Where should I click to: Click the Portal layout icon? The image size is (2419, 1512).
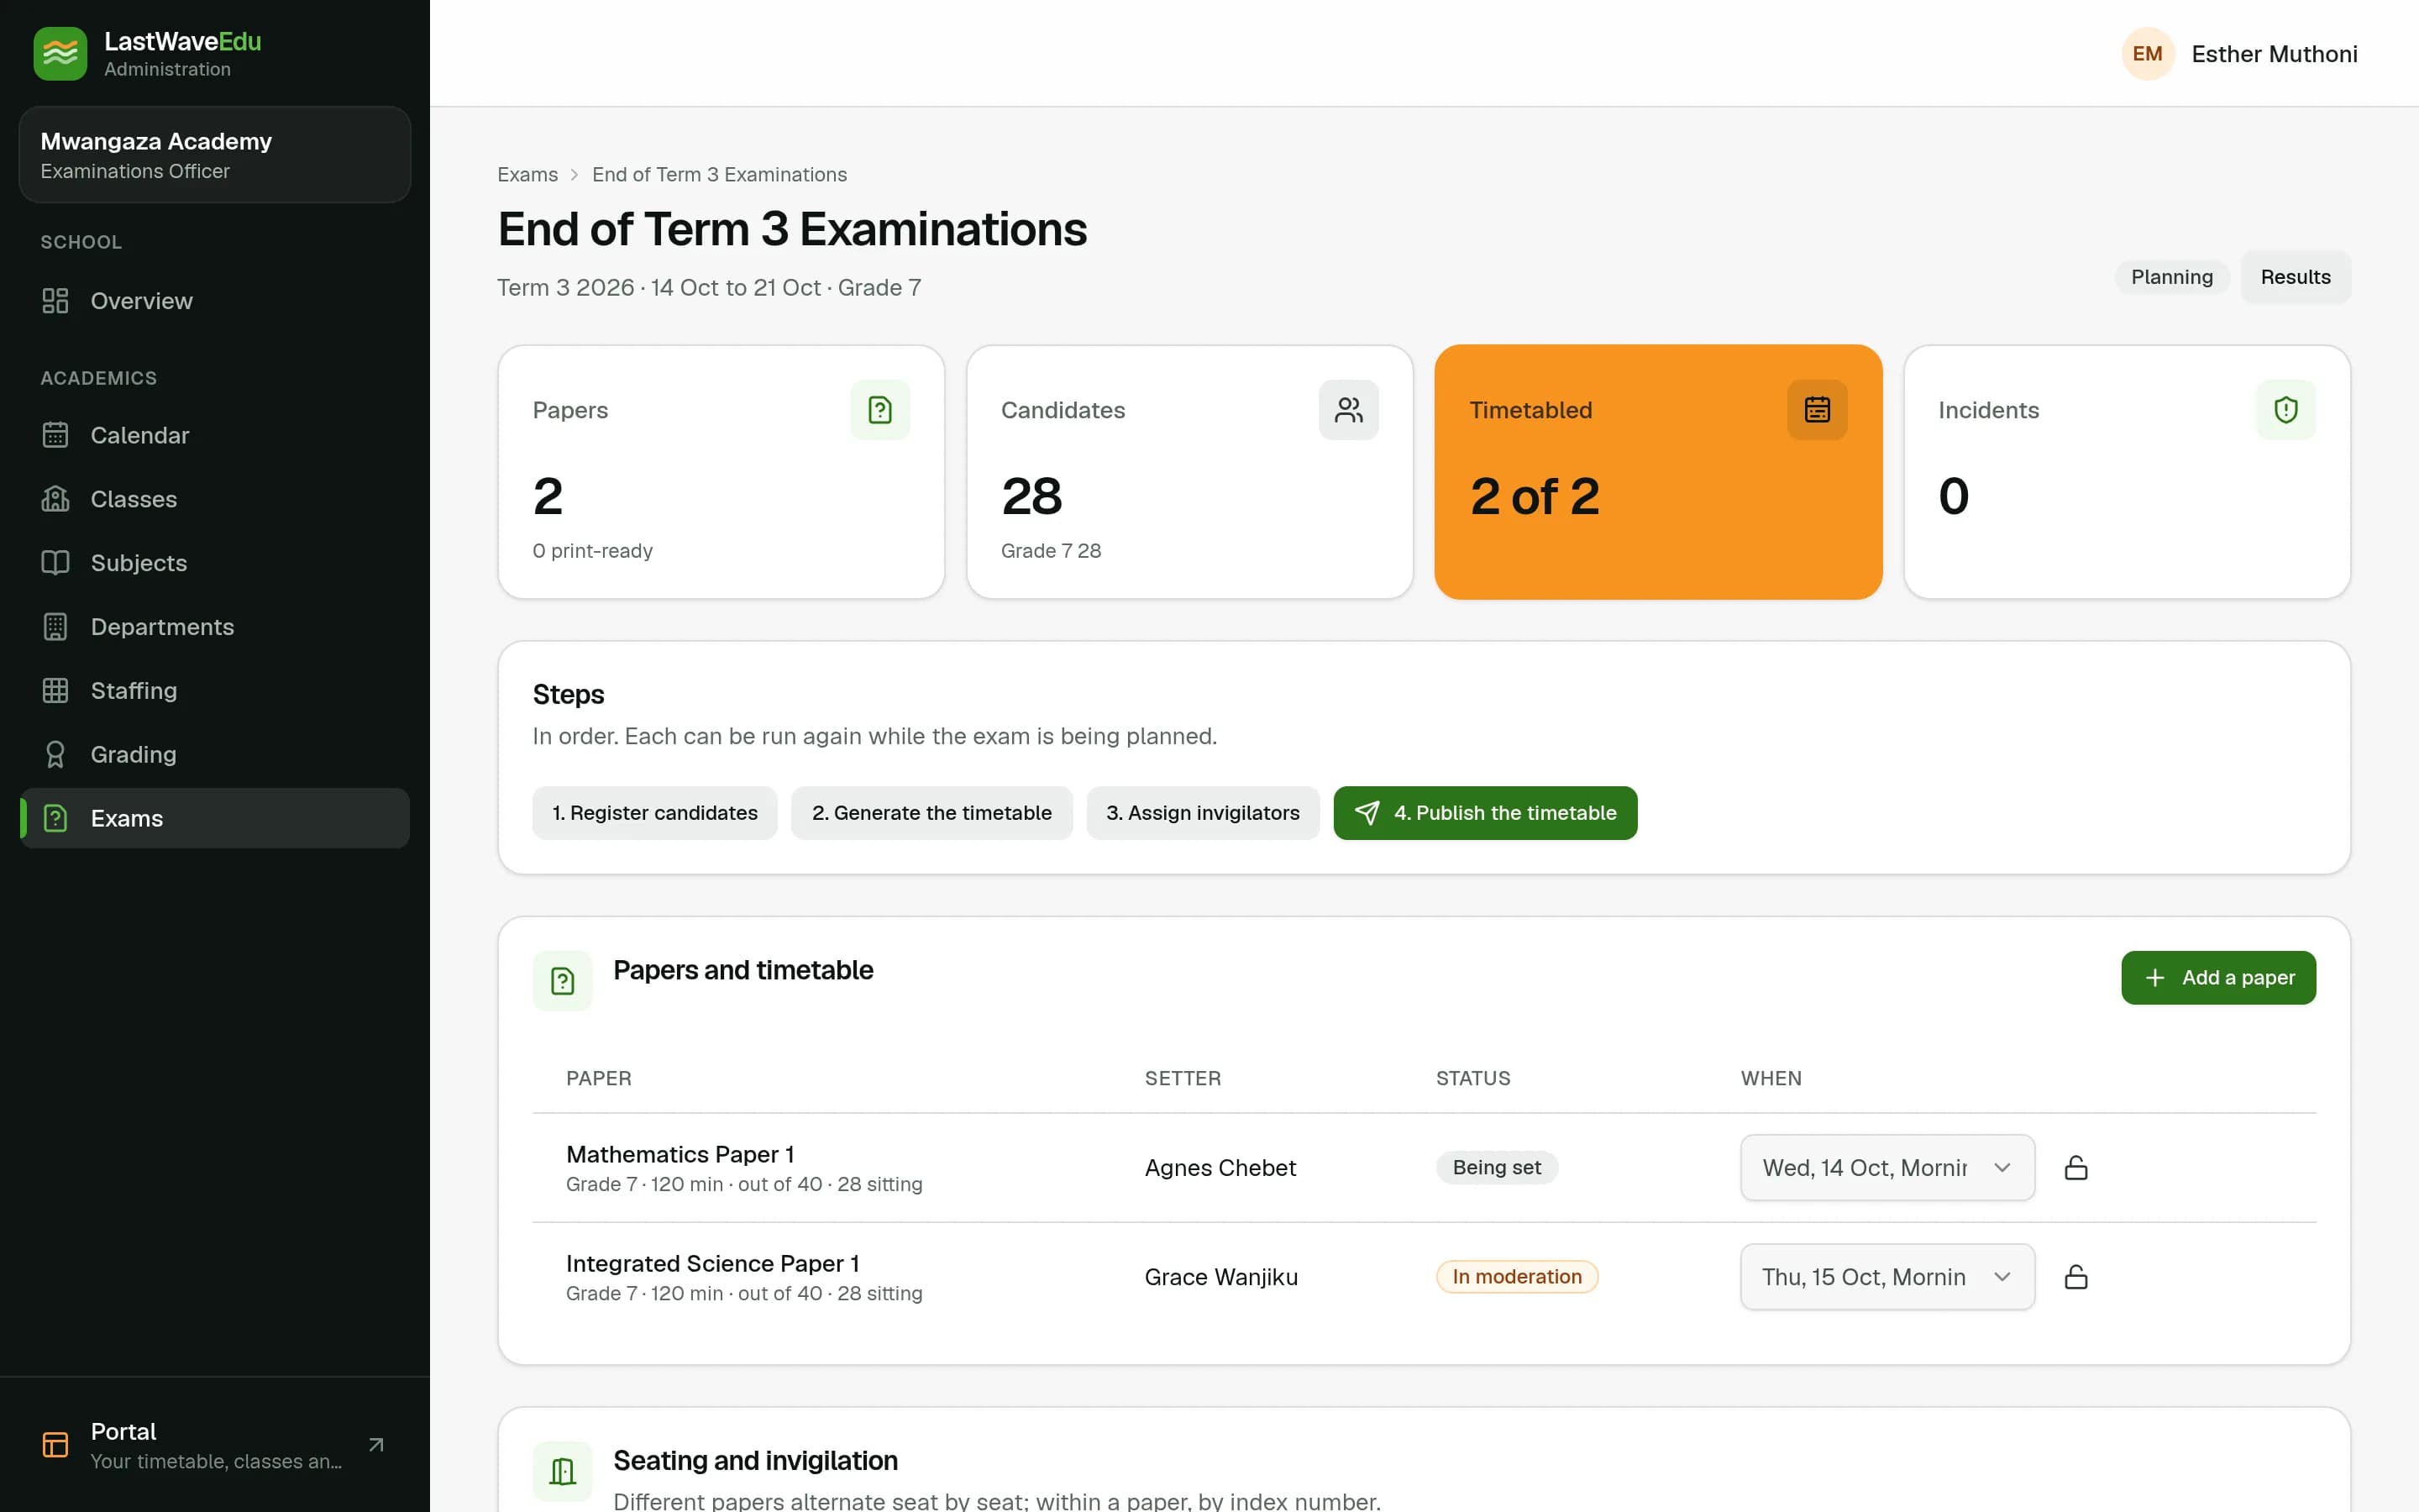[x=55, y=1445]
